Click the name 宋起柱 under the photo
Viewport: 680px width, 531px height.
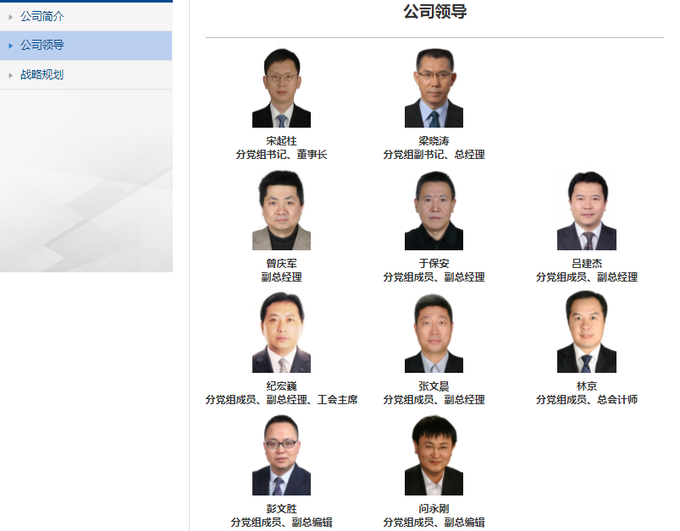tap(281, 140)
